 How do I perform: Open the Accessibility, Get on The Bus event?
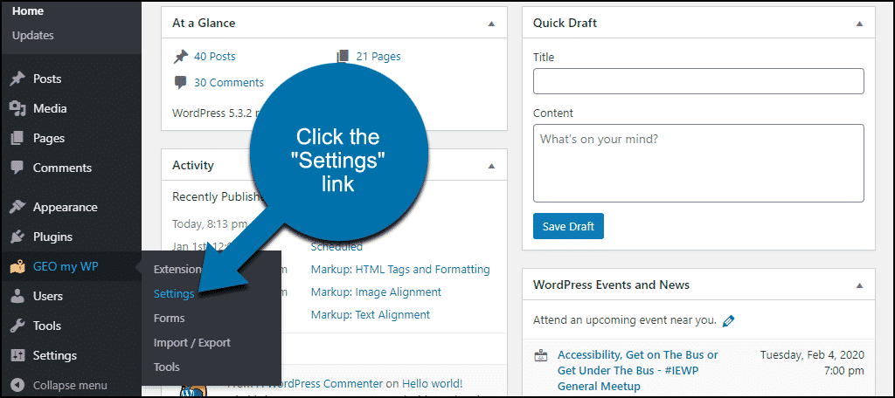[638, 371]
